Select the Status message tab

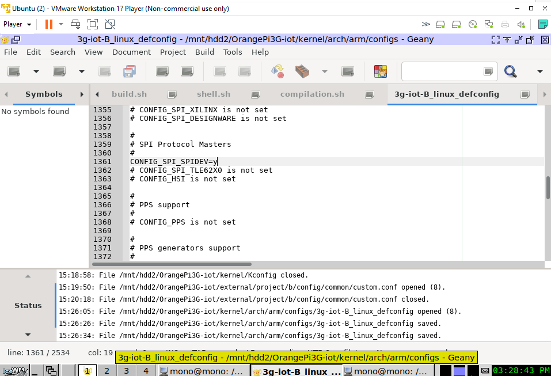[x=28, y=305]
